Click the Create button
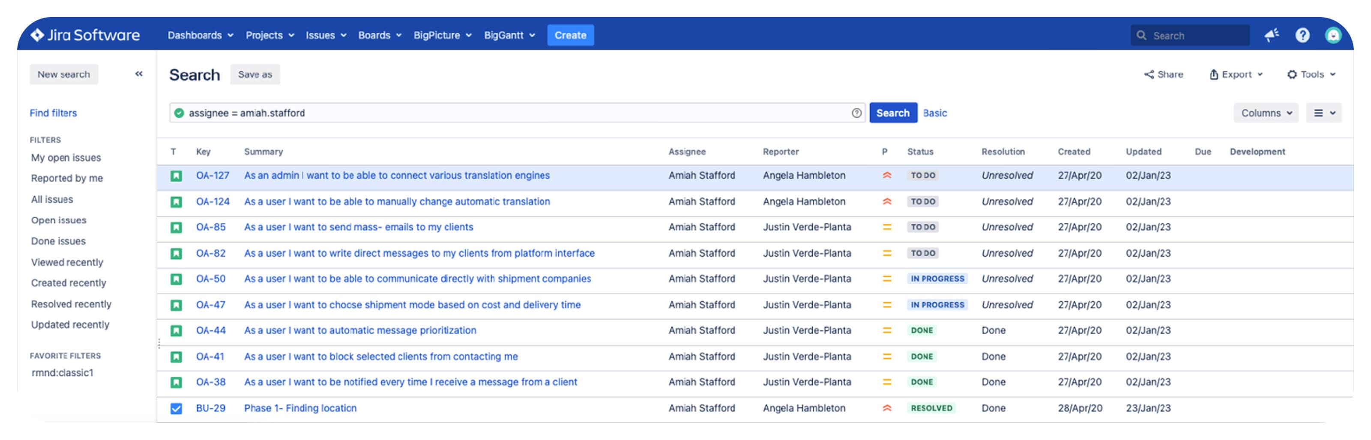 click(570, 35)
